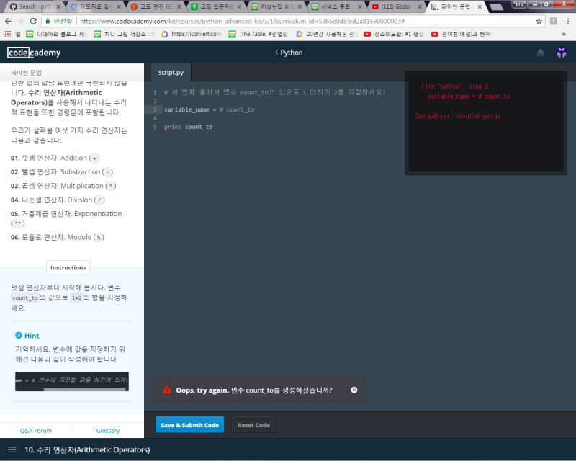Image resolution: width=576 pixels, height=461 pixels.
Task: Open the Q&A Forum link
Action: [36, 430]
